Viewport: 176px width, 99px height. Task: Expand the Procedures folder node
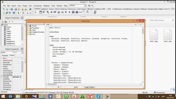28,28
